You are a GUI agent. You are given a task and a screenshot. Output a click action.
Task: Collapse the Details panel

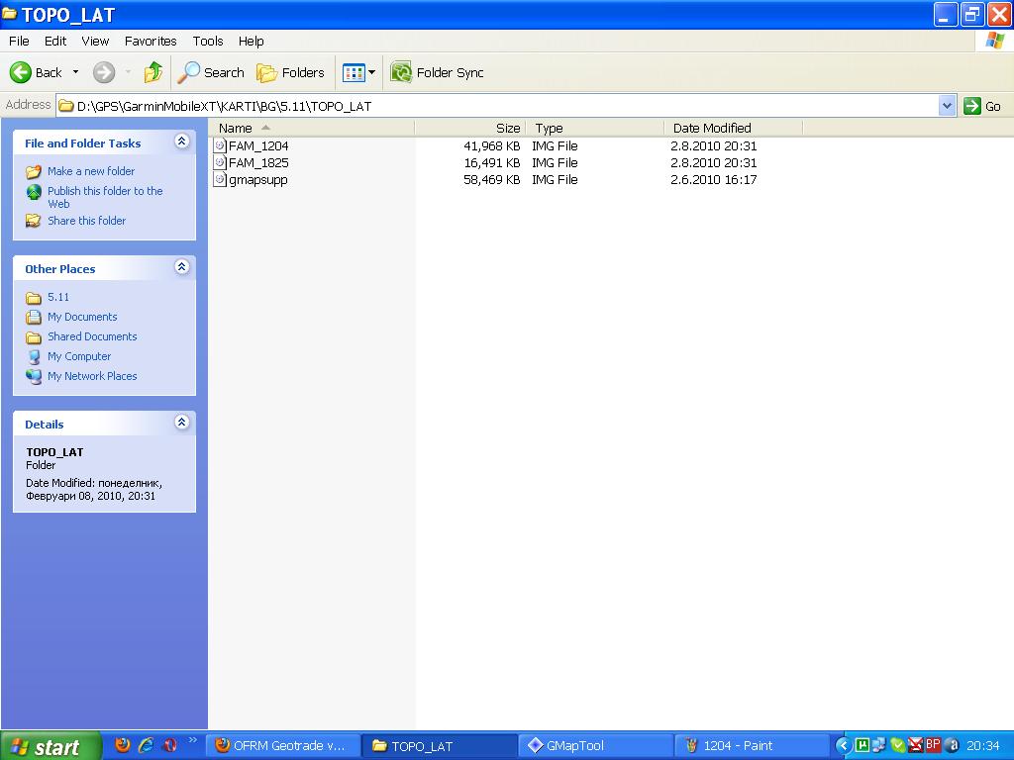(x=181, y=424)
